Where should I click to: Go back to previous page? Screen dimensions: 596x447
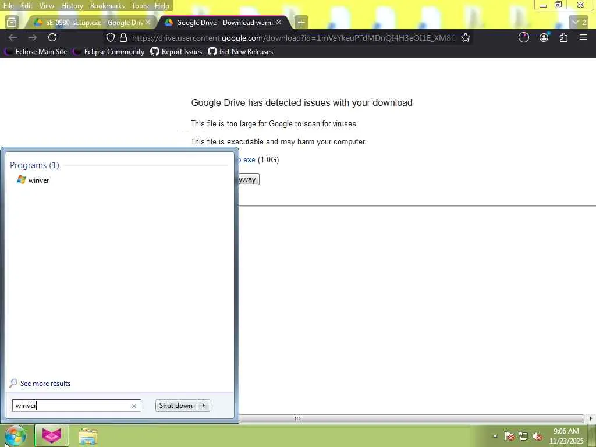point(13,37)
